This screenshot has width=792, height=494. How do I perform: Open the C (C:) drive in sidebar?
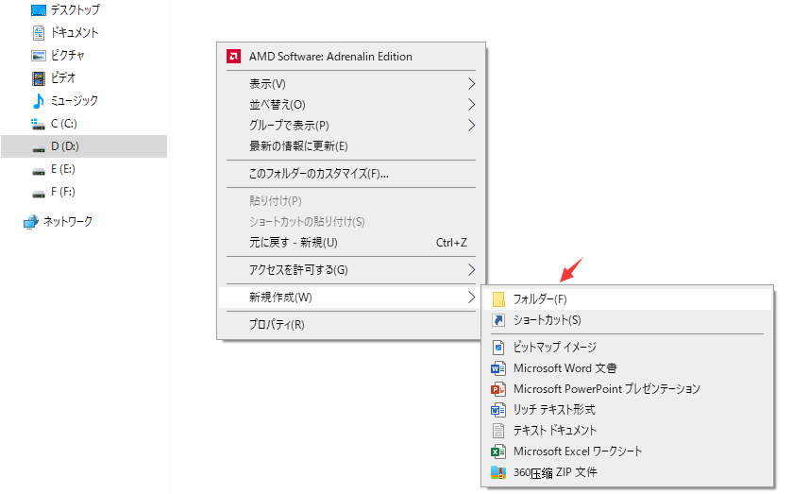click(x=63, y=124)
